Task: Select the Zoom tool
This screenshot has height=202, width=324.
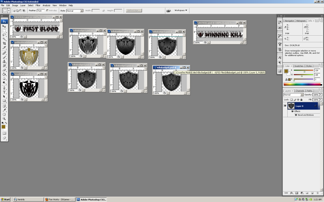Action: 4,118
